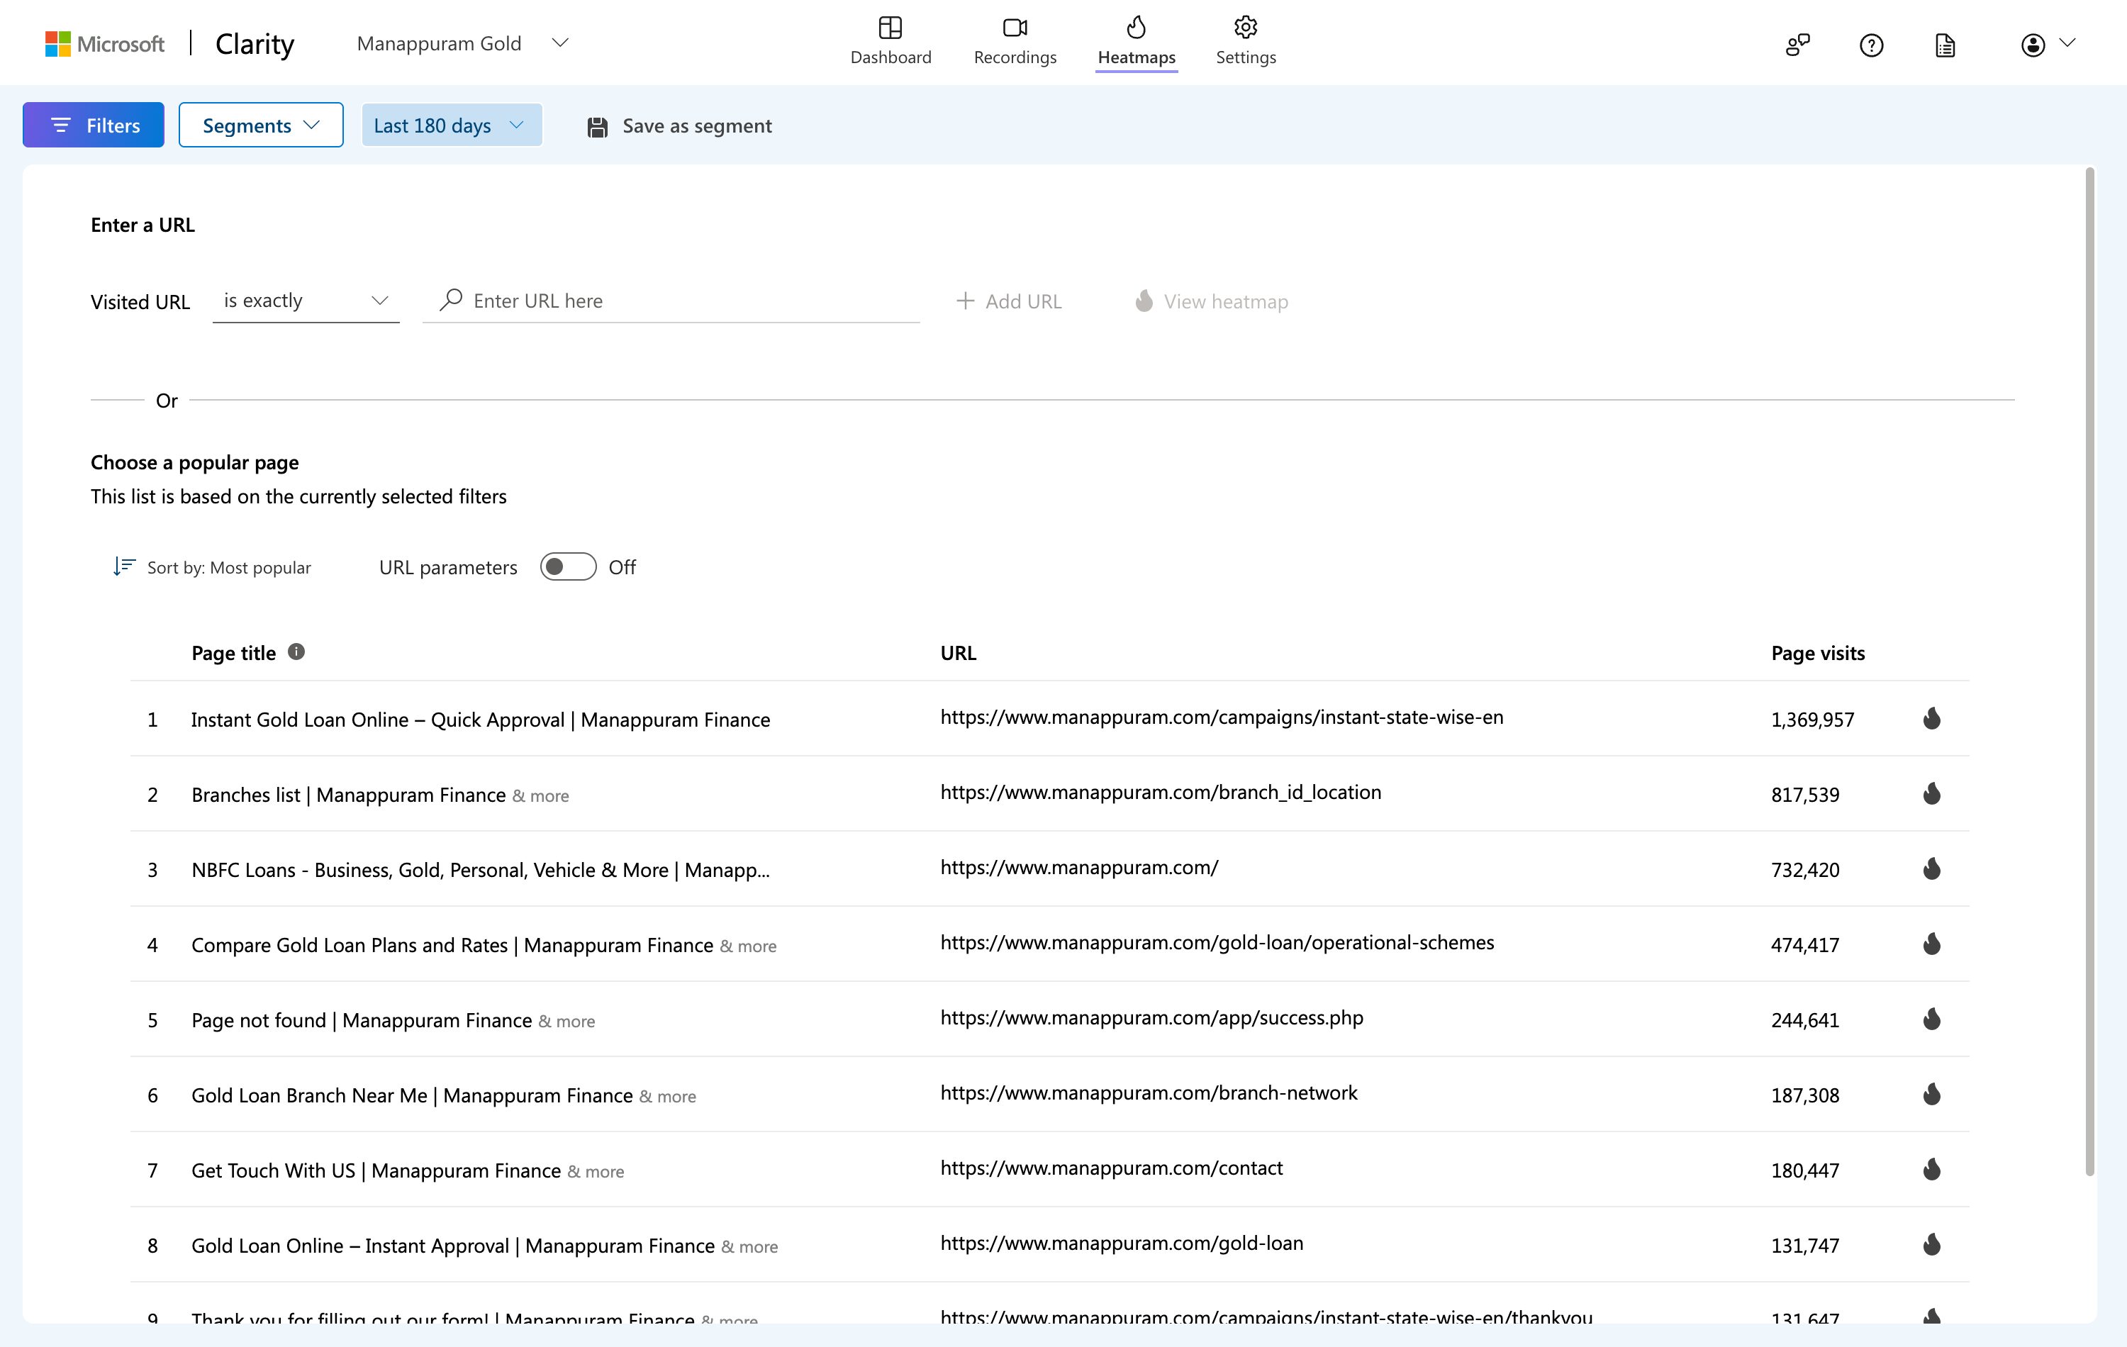The width and height of the screenshot is (2127, 1347).
Task: Select 'Instant Gold Loan Online – Quick Approval' title
Action: (x=481, y=720)
